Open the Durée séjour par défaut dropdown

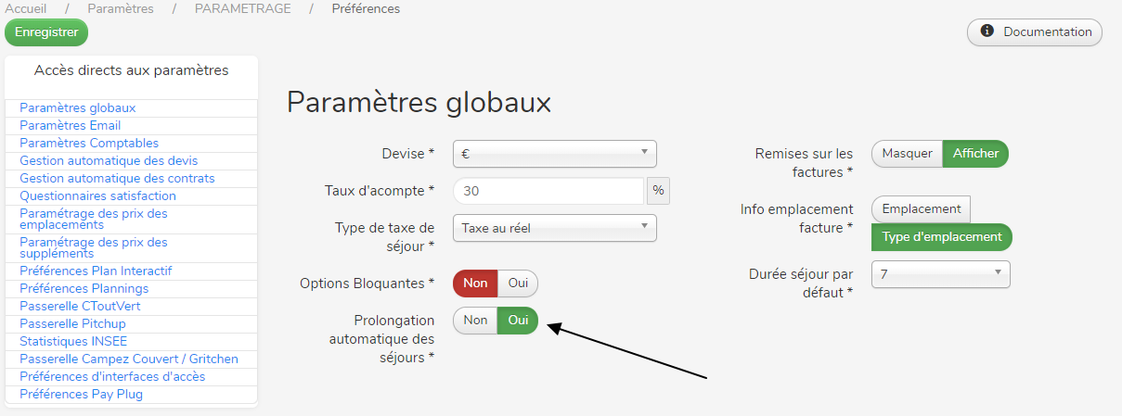940,274
